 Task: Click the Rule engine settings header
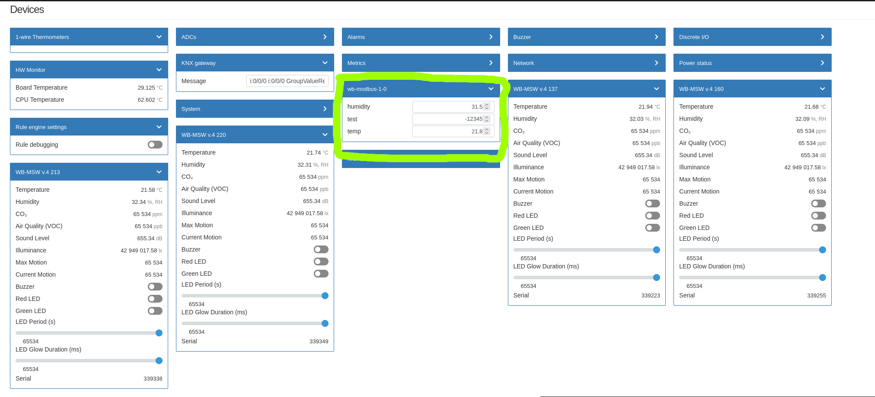pos(41,127)
